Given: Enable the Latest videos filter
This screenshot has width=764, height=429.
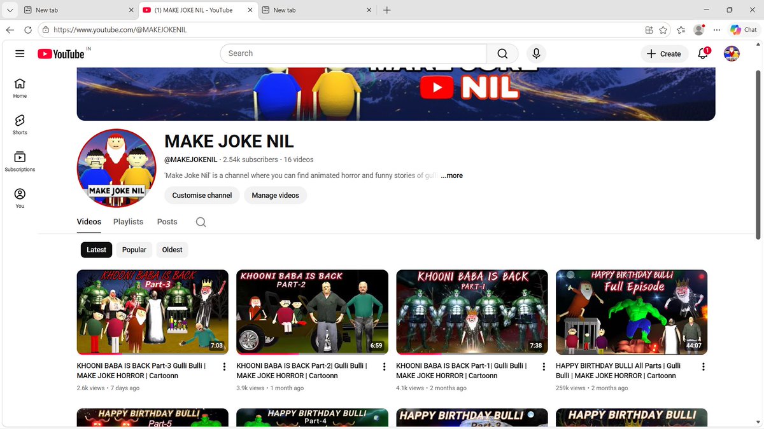Looking at the screenshot, I should 96,250.
